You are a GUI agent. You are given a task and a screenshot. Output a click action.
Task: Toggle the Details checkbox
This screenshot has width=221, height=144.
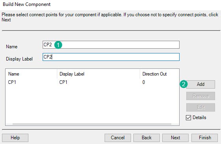(189, 117)
